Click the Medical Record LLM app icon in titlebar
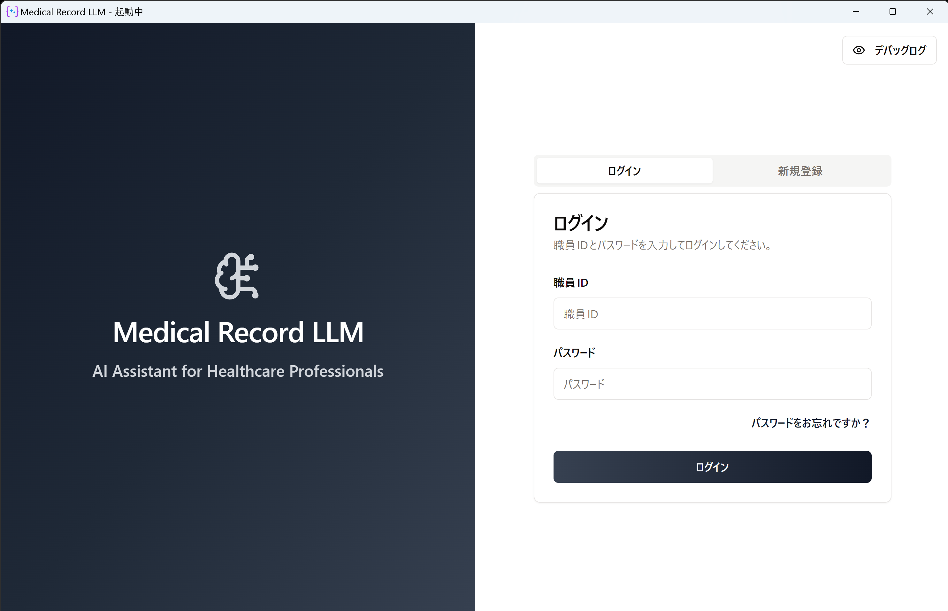The height and width of the screenshot is (611, 948). pos(12,12)
